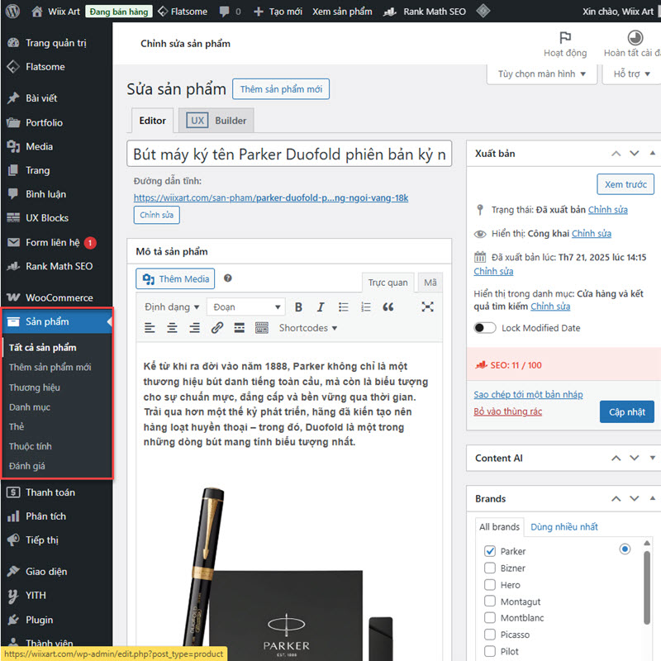Open Hoạt động flag panel
Image resolution: width=661 pixels, height=661 pixels.
[x=565, y=44]
